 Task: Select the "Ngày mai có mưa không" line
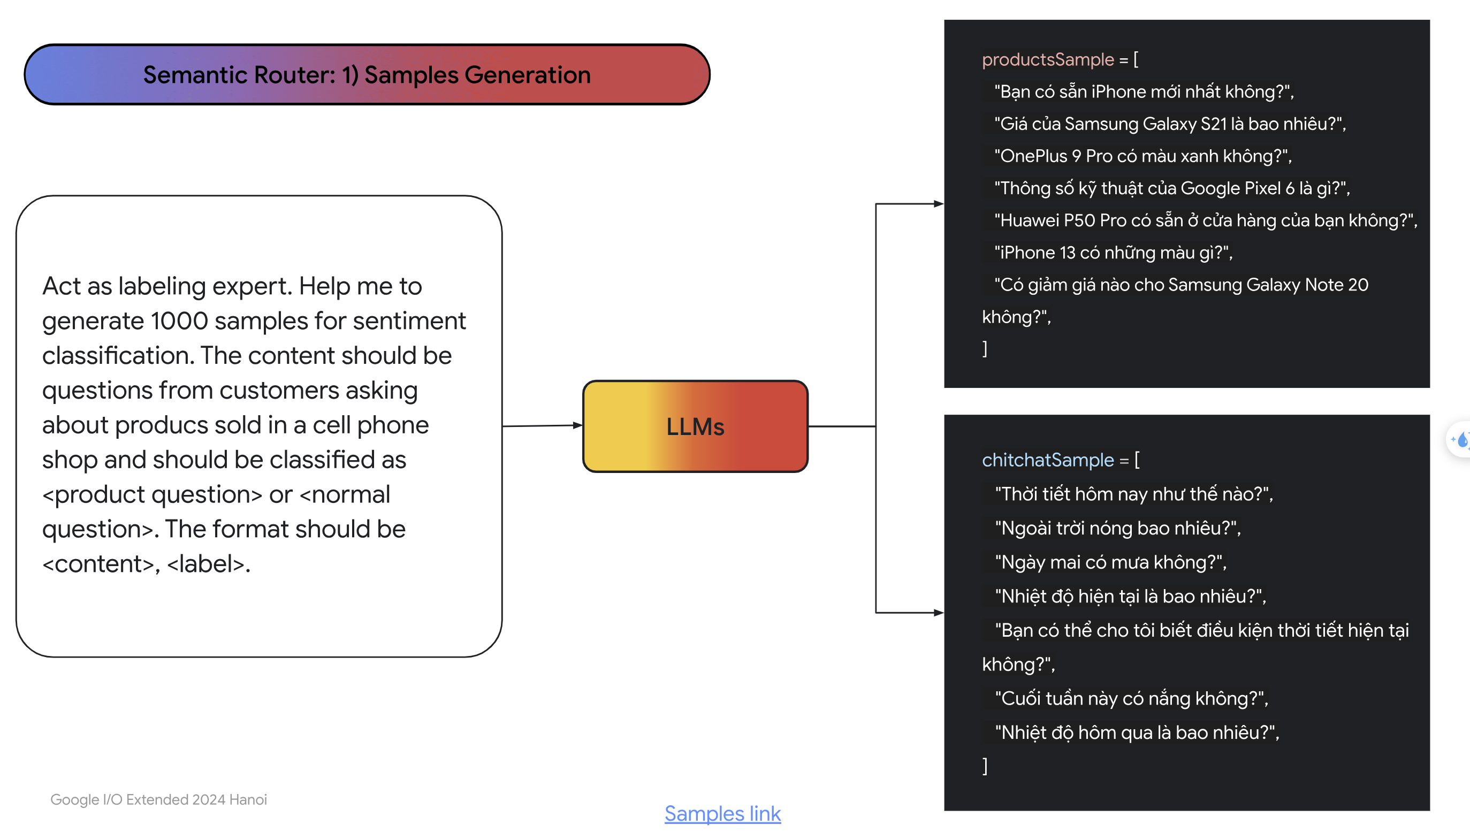click(x=1110, y=562)
